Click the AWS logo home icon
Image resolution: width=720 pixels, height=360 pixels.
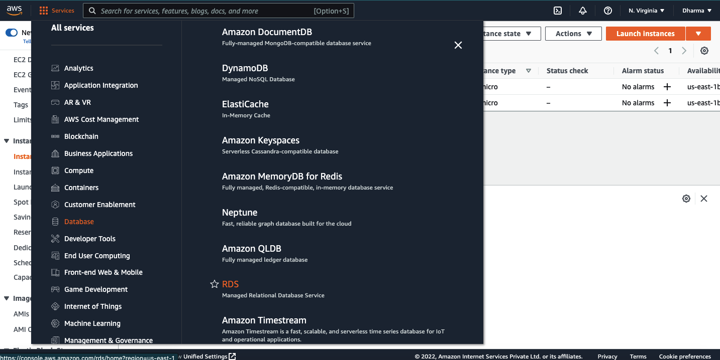coord(14,10)
